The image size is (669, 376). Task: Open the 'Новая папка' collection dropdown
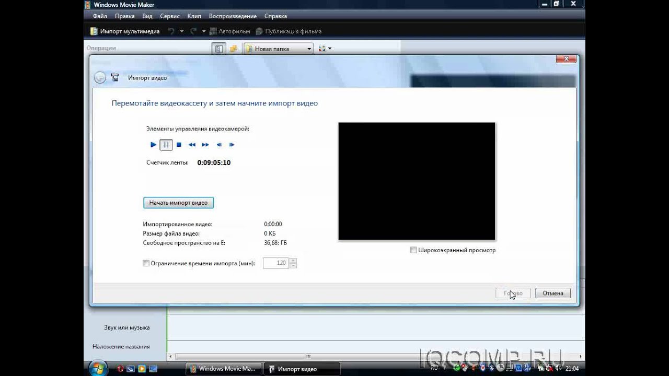point(278,49)
